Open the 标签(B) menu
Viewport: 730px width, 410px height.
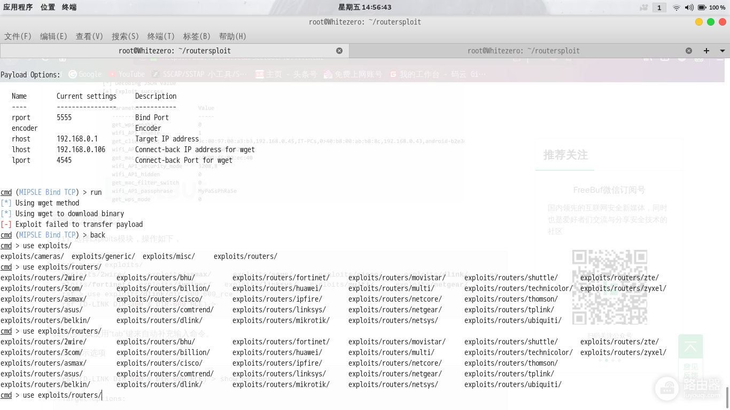coord(197,36)
